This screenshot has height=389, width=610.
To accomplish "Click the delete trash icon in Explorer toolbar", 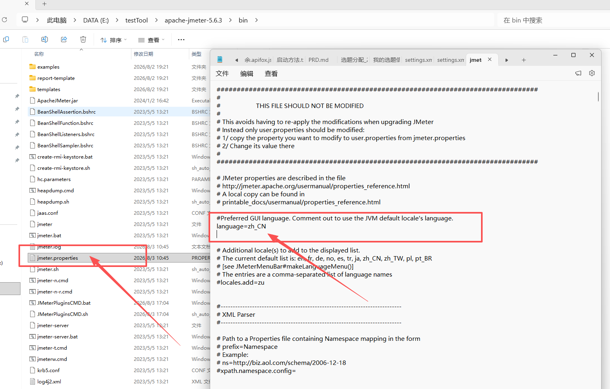I will (x=83, y=39).
